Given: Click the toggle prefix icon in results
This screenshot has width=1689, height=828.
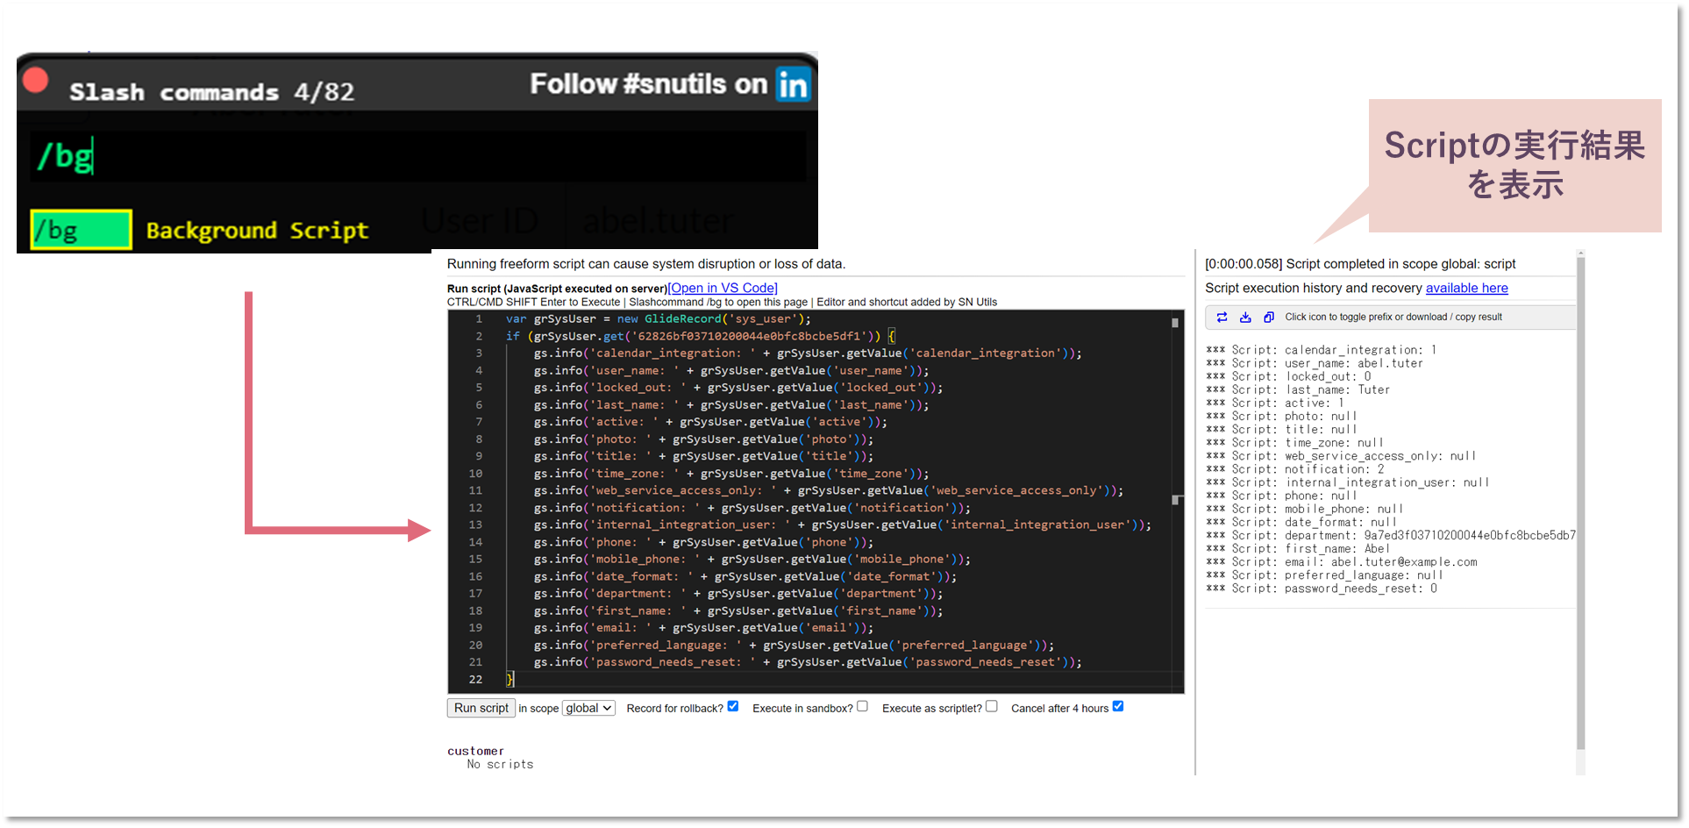Looking at the screenshot, I should click(x=1222, y=318).
